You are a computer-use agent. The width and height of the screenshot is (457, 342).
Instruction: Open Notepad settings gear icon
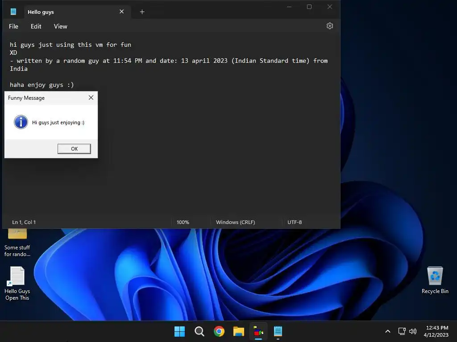click(330, 26)
